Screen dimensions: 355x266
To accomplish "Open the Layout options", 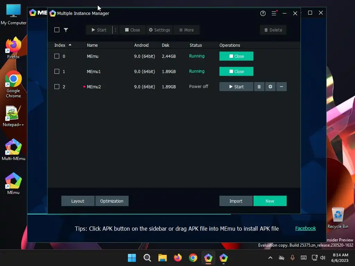I will (78, 201).
